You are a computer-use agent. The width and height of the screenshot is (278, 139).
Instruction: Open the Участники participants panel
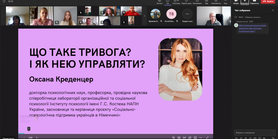click(x=176, y=1)
